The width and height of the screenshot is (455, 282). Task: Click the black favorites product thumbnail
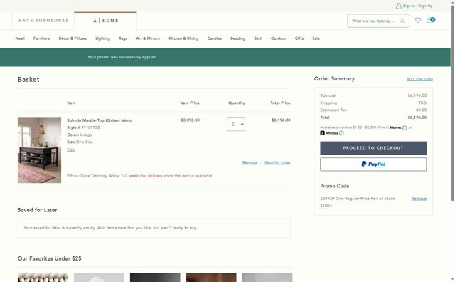pos(155,278)
